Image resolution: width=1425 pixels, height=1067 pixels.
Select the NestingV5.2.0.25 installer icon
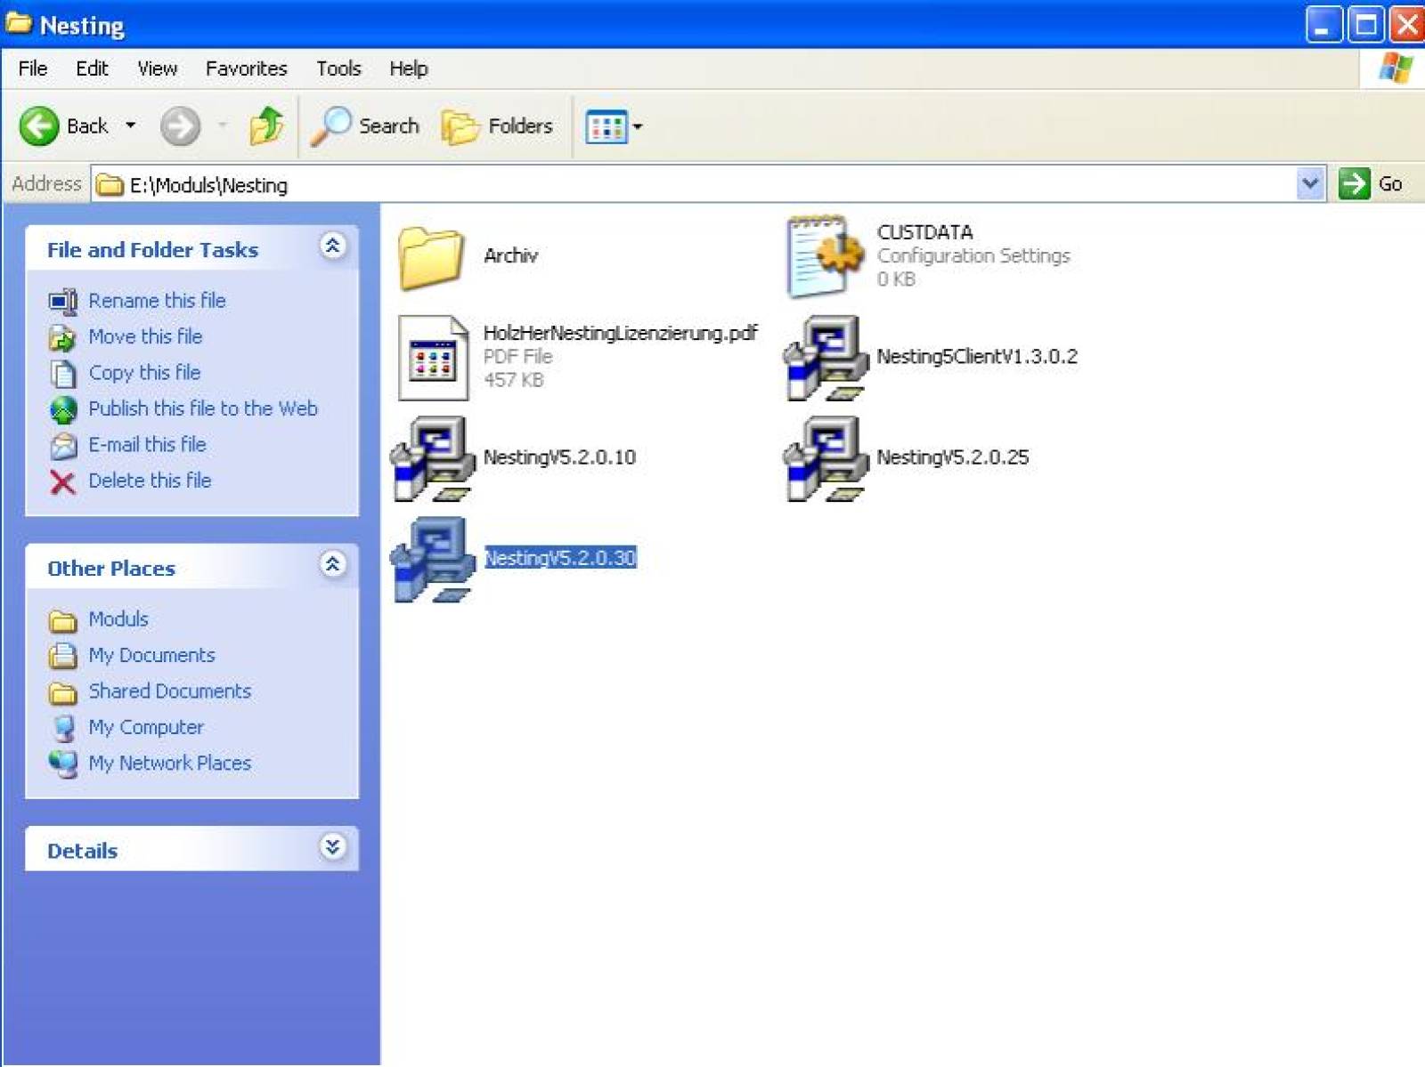(825, 458)
